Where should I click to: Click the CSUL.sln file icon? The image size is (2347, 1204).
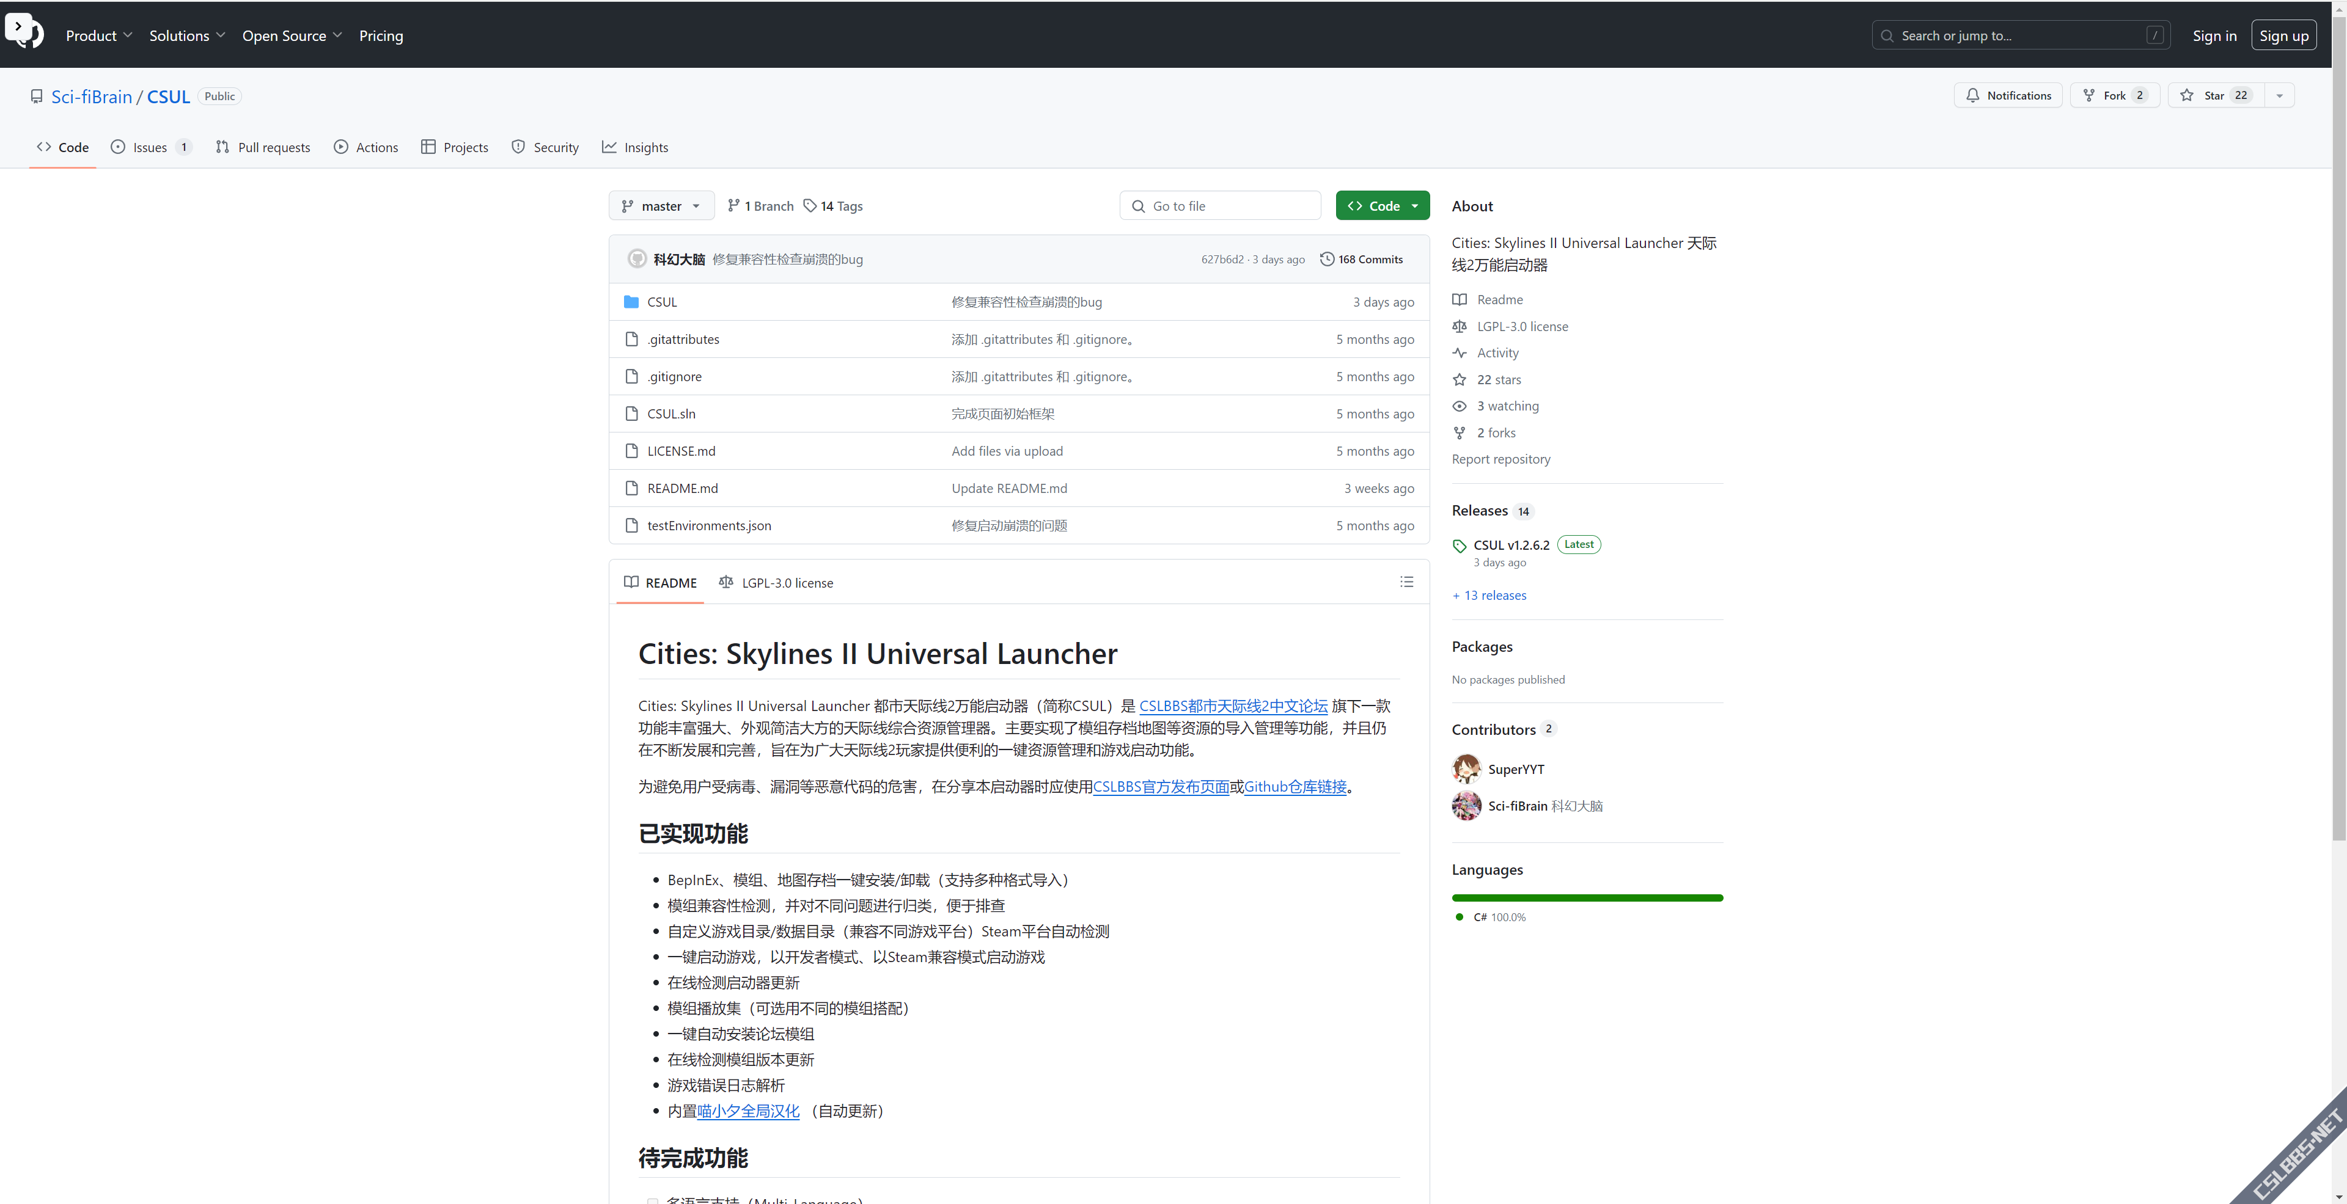[631, 414]
